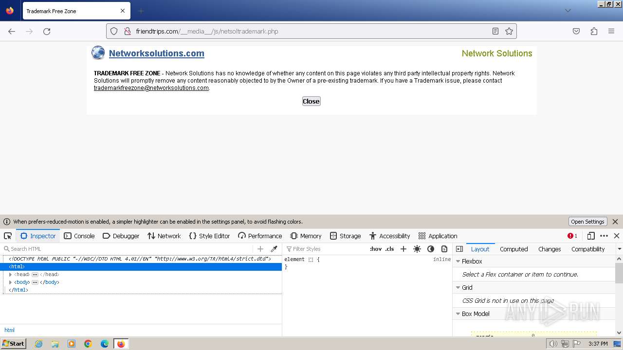Switch to the Inspector tab
Screen dimensions: 623x350
pos(38,236)
